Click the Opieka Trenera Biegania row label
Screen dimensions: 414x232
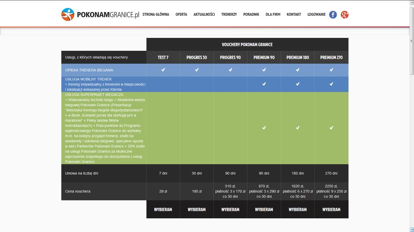point(89,70)
